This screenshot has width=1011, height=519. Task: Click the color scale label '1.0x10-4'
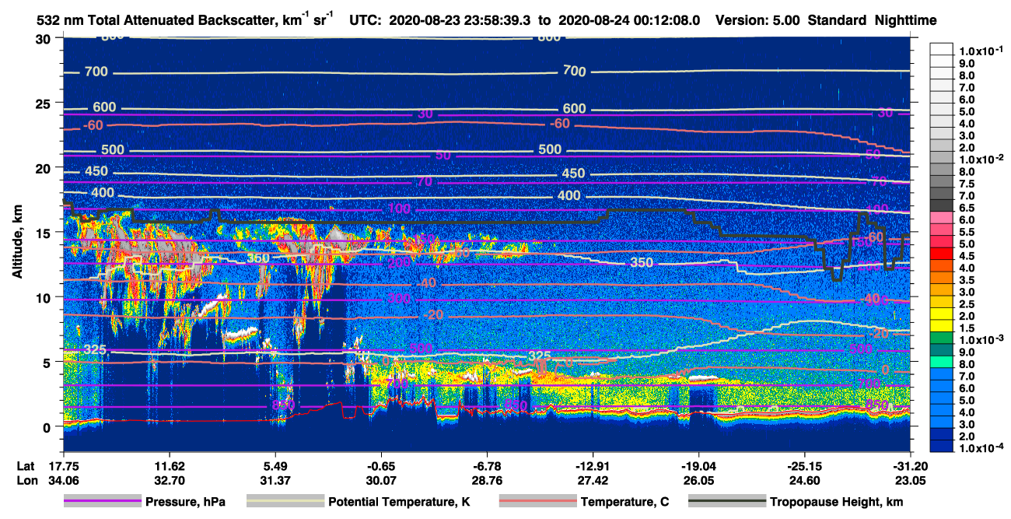click(x=981, y=449)
